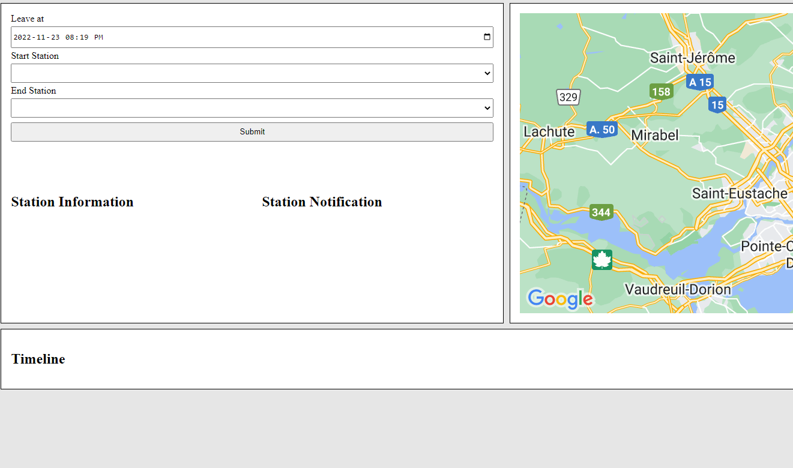Click the Saint-Eustache label on map
The width and height of the screenshot is (793, 468).
coord(740,193)
